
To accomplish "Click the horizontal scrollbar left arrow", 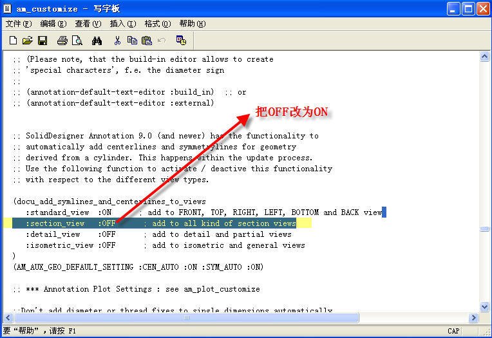I will [8, 318].
